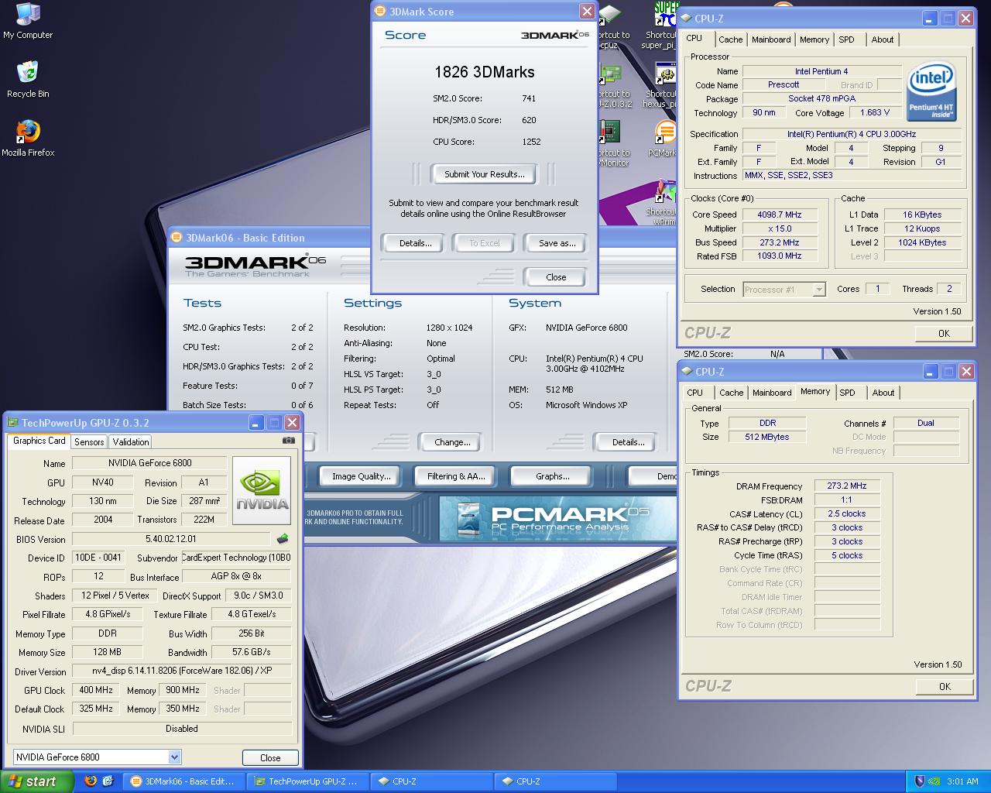Open the SPD tab in upper CPU-Z window
The height and width of the screenshot is (793, 991).
pyautogui.click(x=847, y=39)
